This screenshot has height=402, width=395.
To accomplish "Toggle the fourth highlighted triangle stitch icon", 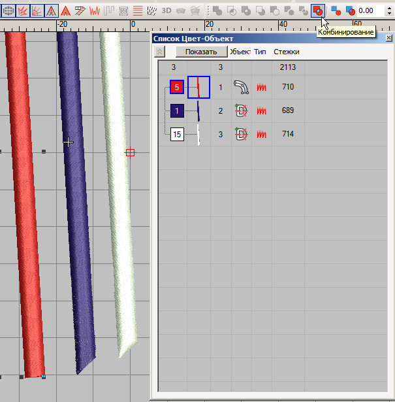I will point(53,10).
